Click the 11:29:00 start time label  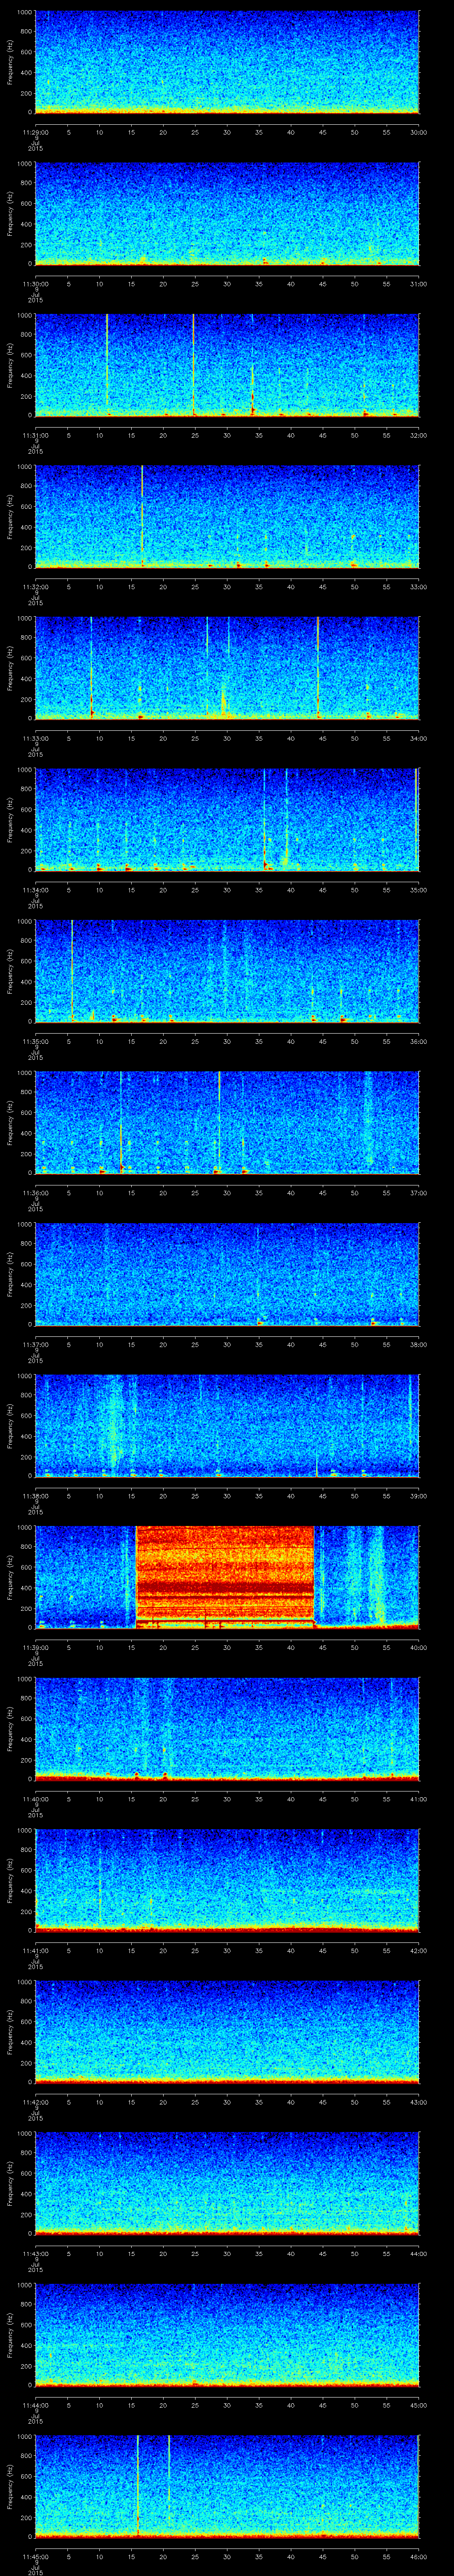[x=35, y=132]
